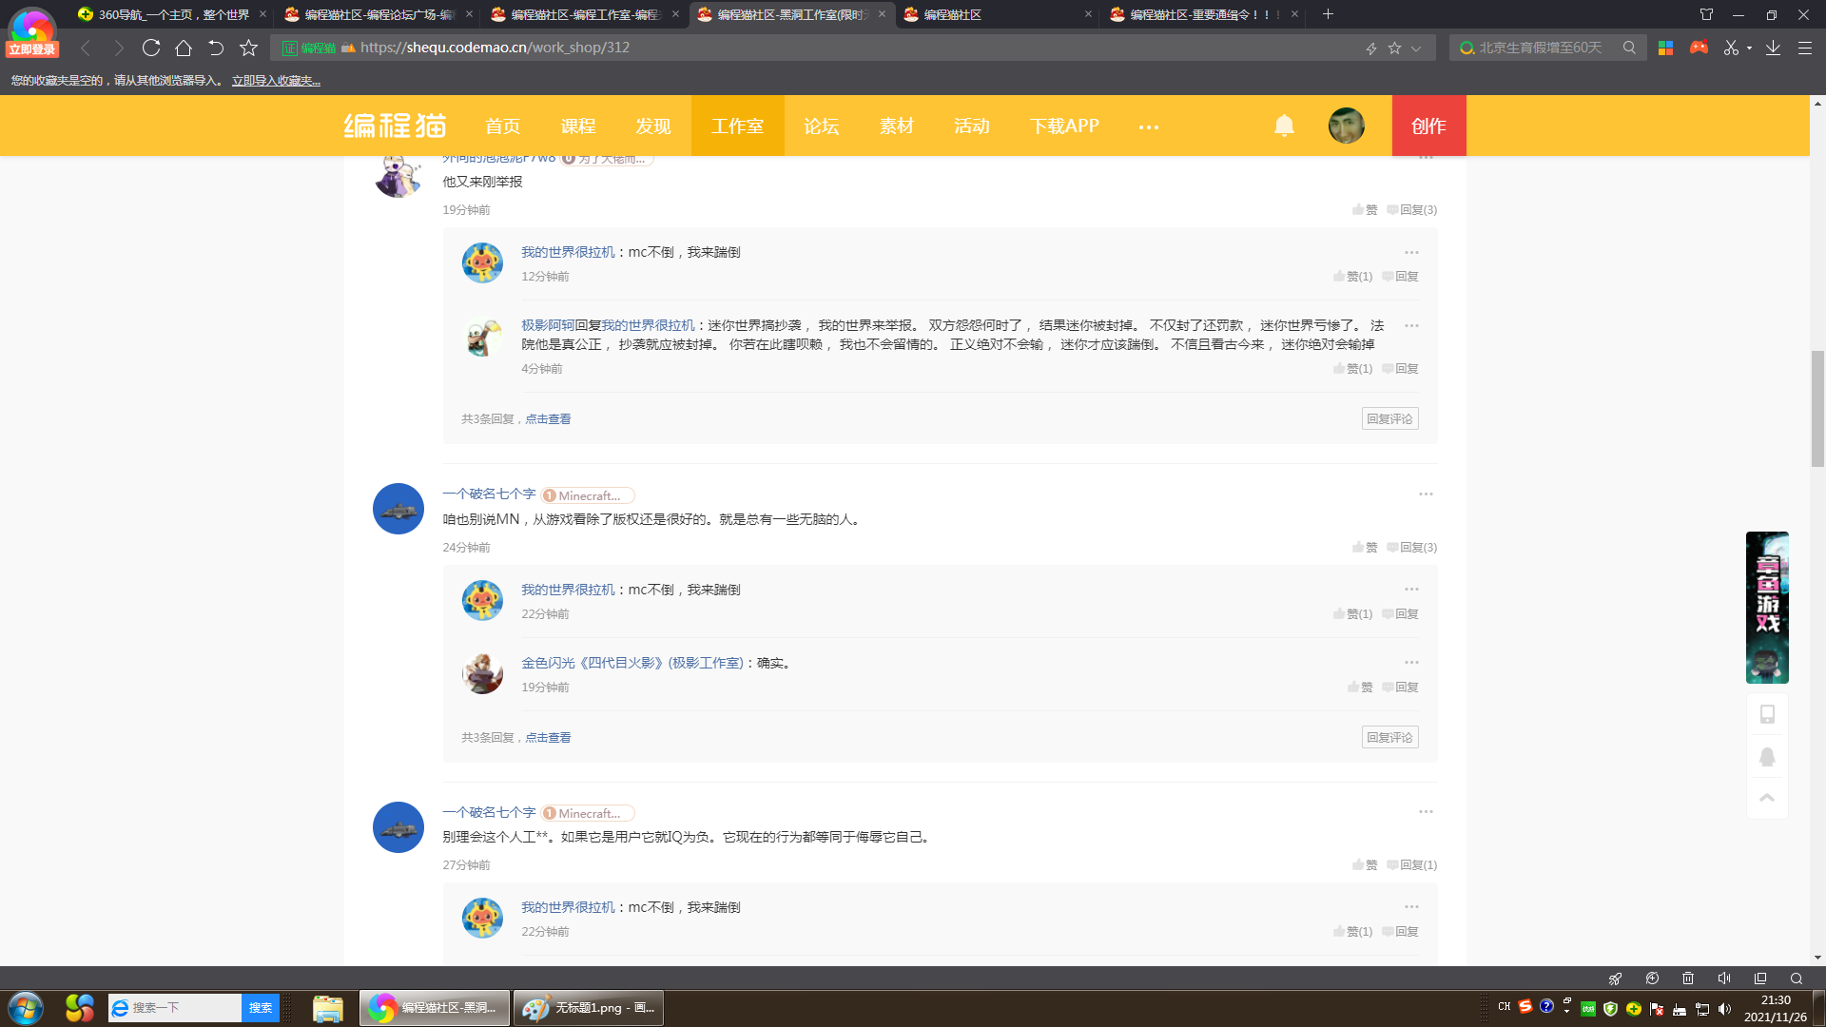Open the … menu on the 12分钟前 reply
The width and height of the screenshot is (1826, 1027).
click(1411, 253)
